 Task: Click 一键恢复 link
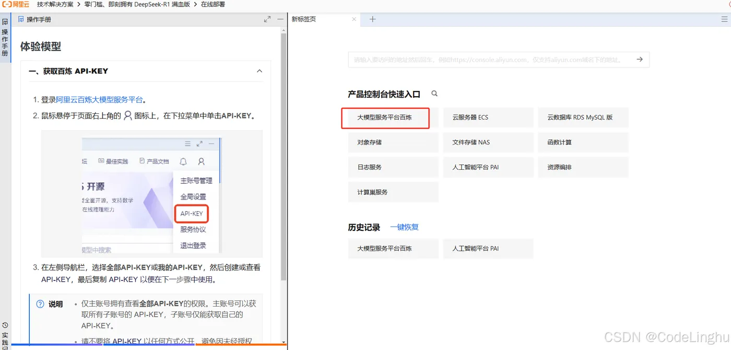(404, 227)
